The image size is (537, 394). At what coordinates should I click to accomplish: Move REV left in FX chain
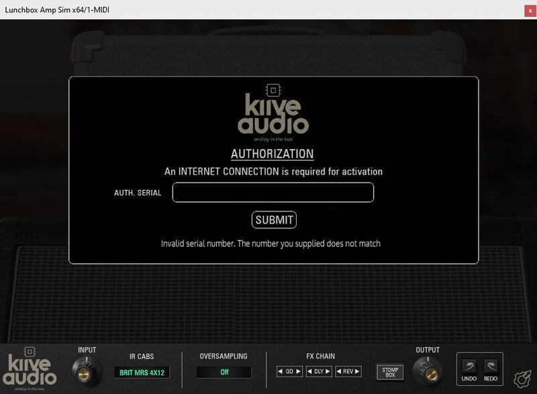(x=339, y=371)
